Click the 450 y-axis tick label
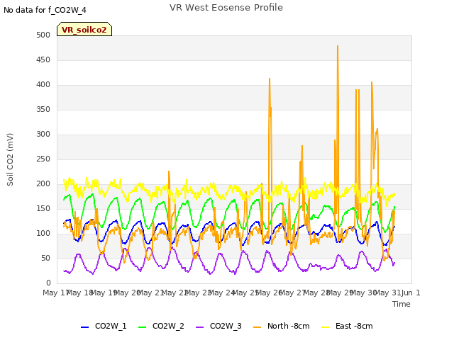The height and width of the screenshot is (340, 454). [43, 59]
